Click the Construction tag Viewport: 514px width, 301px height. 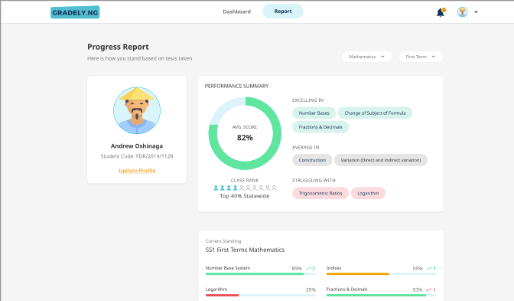click(x=312, y=160)
